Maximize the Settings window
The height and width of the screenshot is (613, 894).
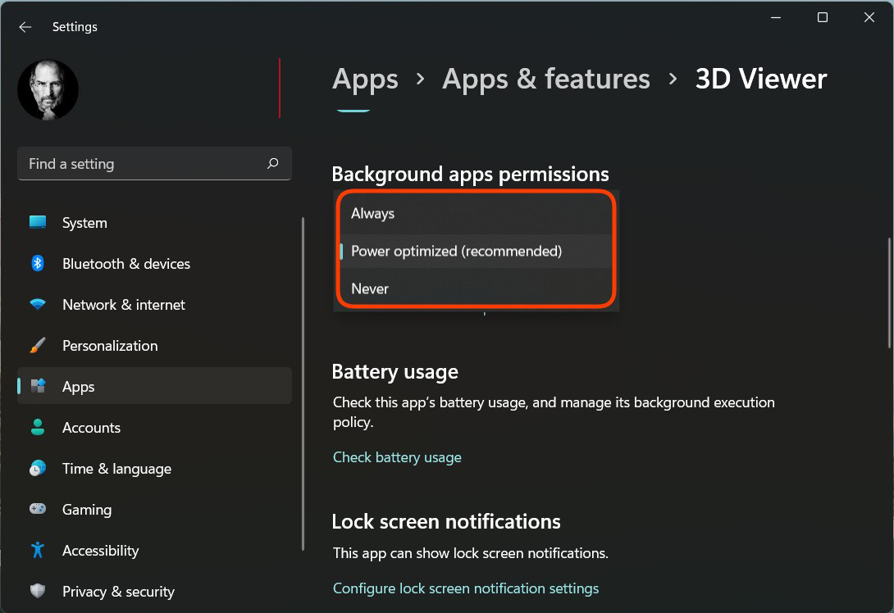[x=822, y=18]
